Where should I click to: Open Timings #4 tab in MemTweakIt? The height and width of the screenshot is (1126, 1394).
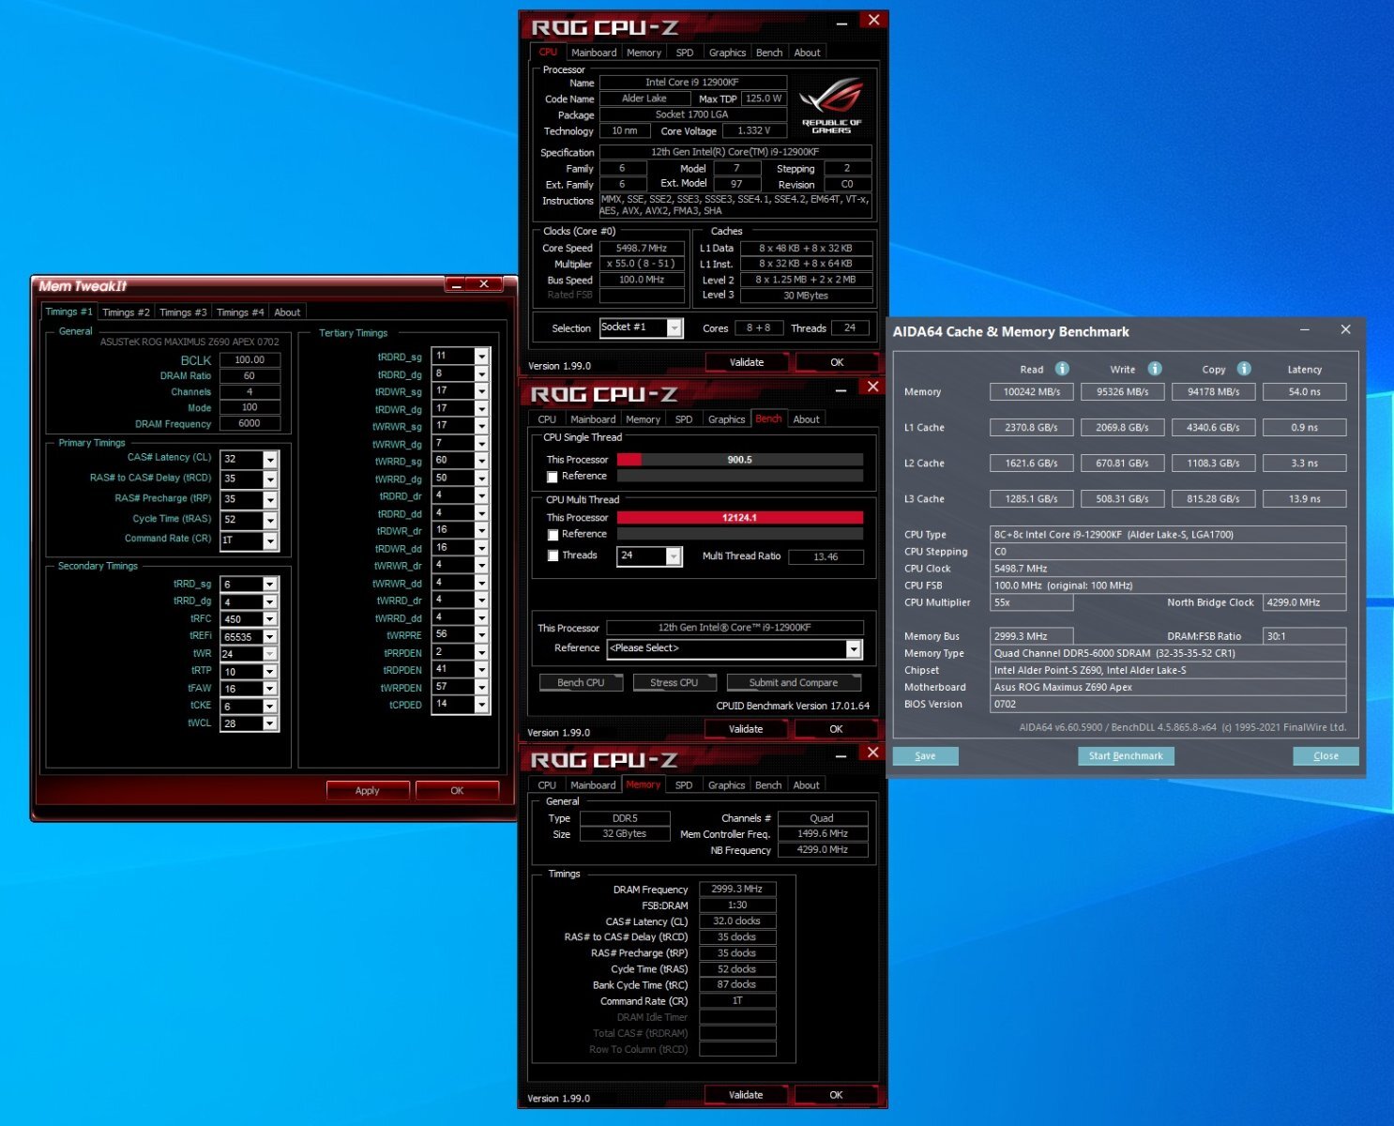[240, 312]
